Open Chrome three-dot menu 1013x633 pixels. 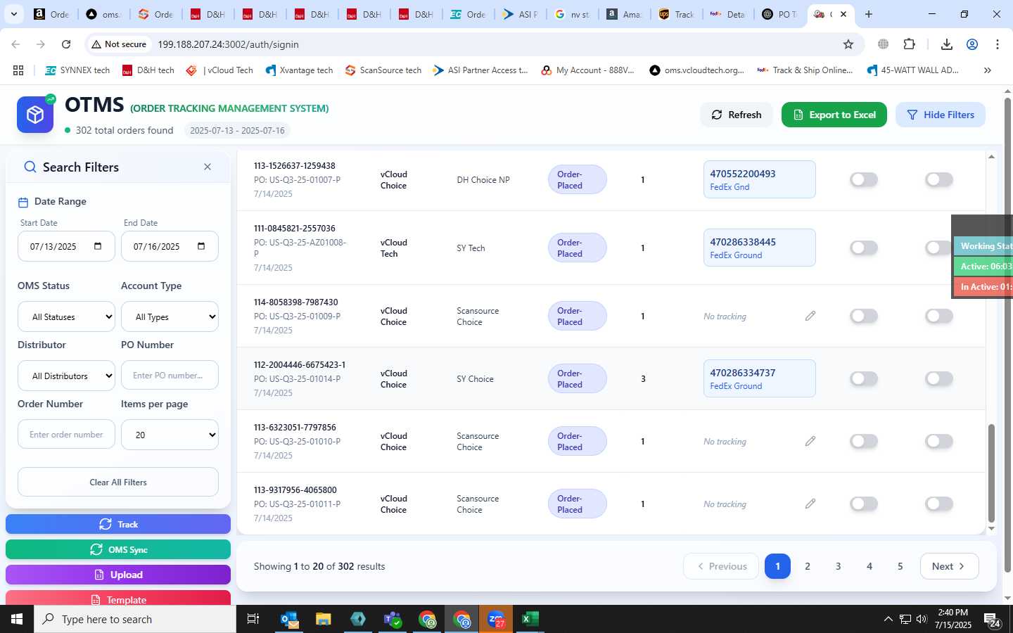998,44
